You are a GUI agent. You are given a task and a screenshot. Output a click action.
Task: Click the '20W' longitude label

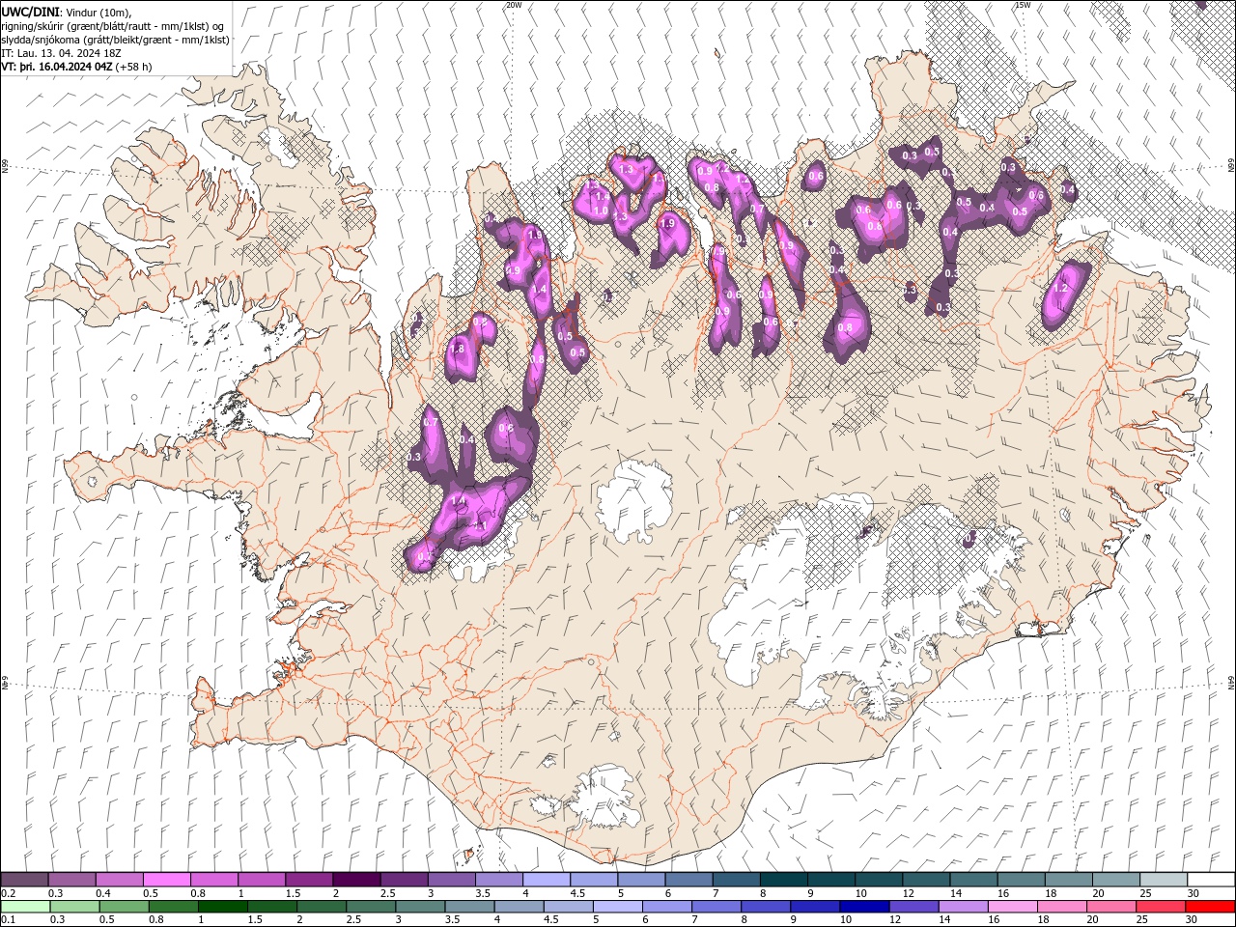tap(513, 5)
